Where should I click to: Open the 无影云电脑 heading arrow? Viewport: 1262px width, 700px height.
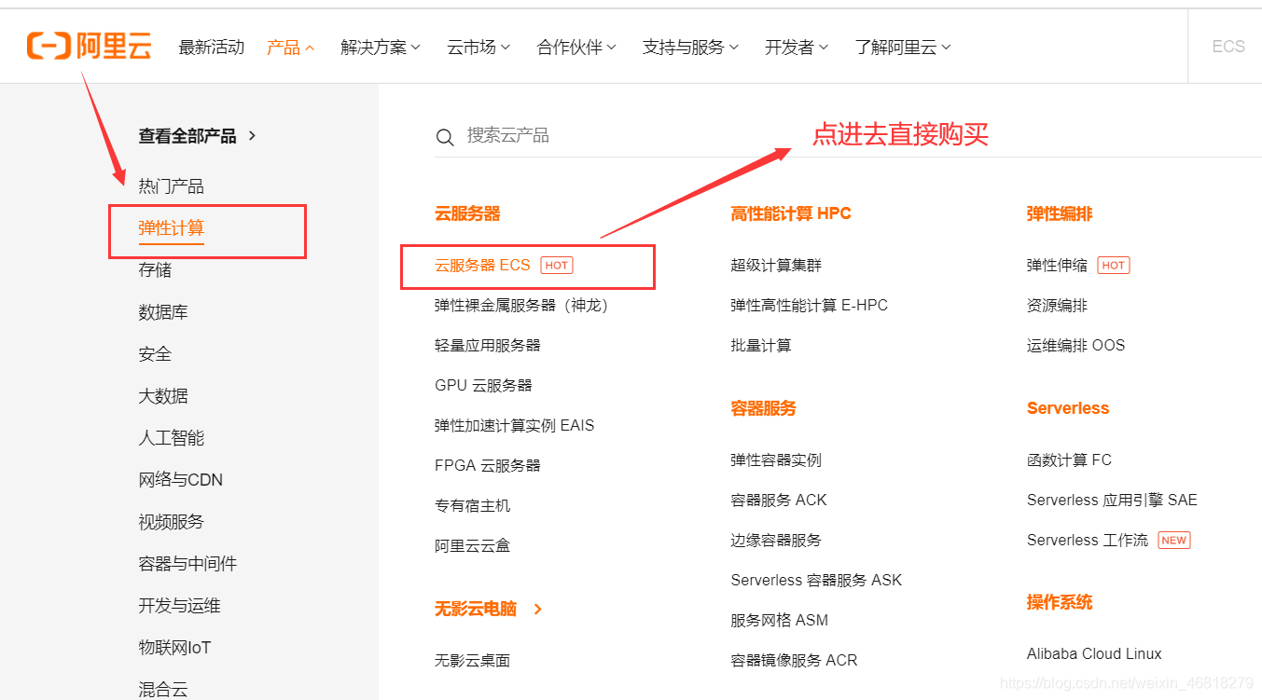538,610
